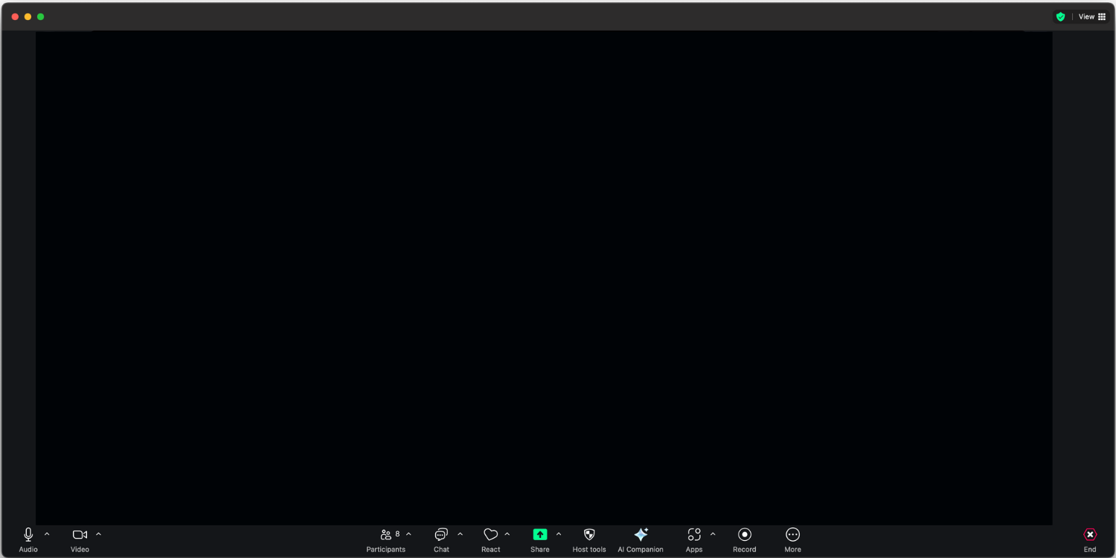This screenshot has width=1116, height=558.
Task: Open the Participants panel icon
Action: 386,534
